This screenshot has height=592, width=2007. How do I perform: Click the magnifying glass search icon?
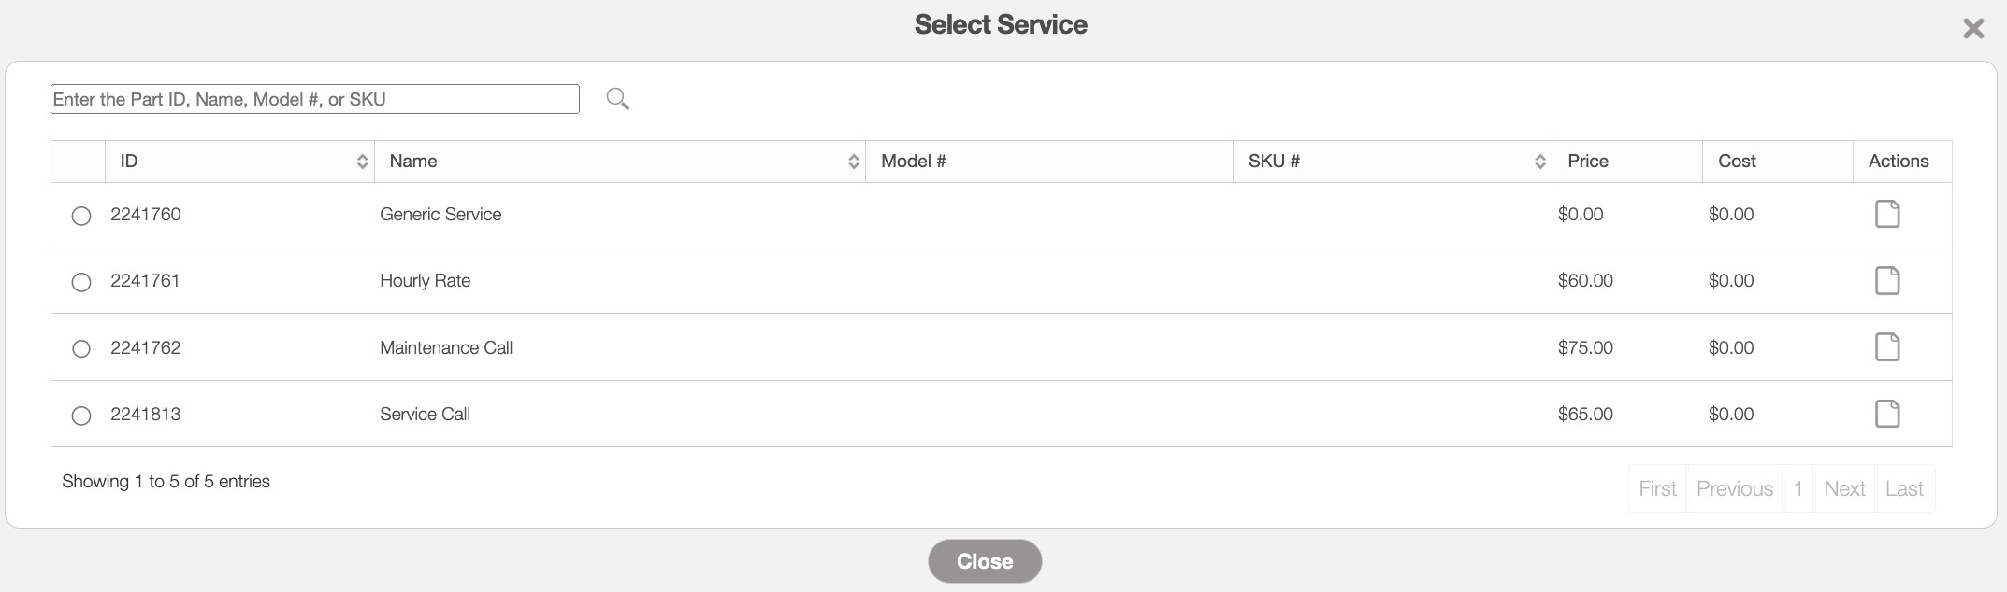click(617, 98)
